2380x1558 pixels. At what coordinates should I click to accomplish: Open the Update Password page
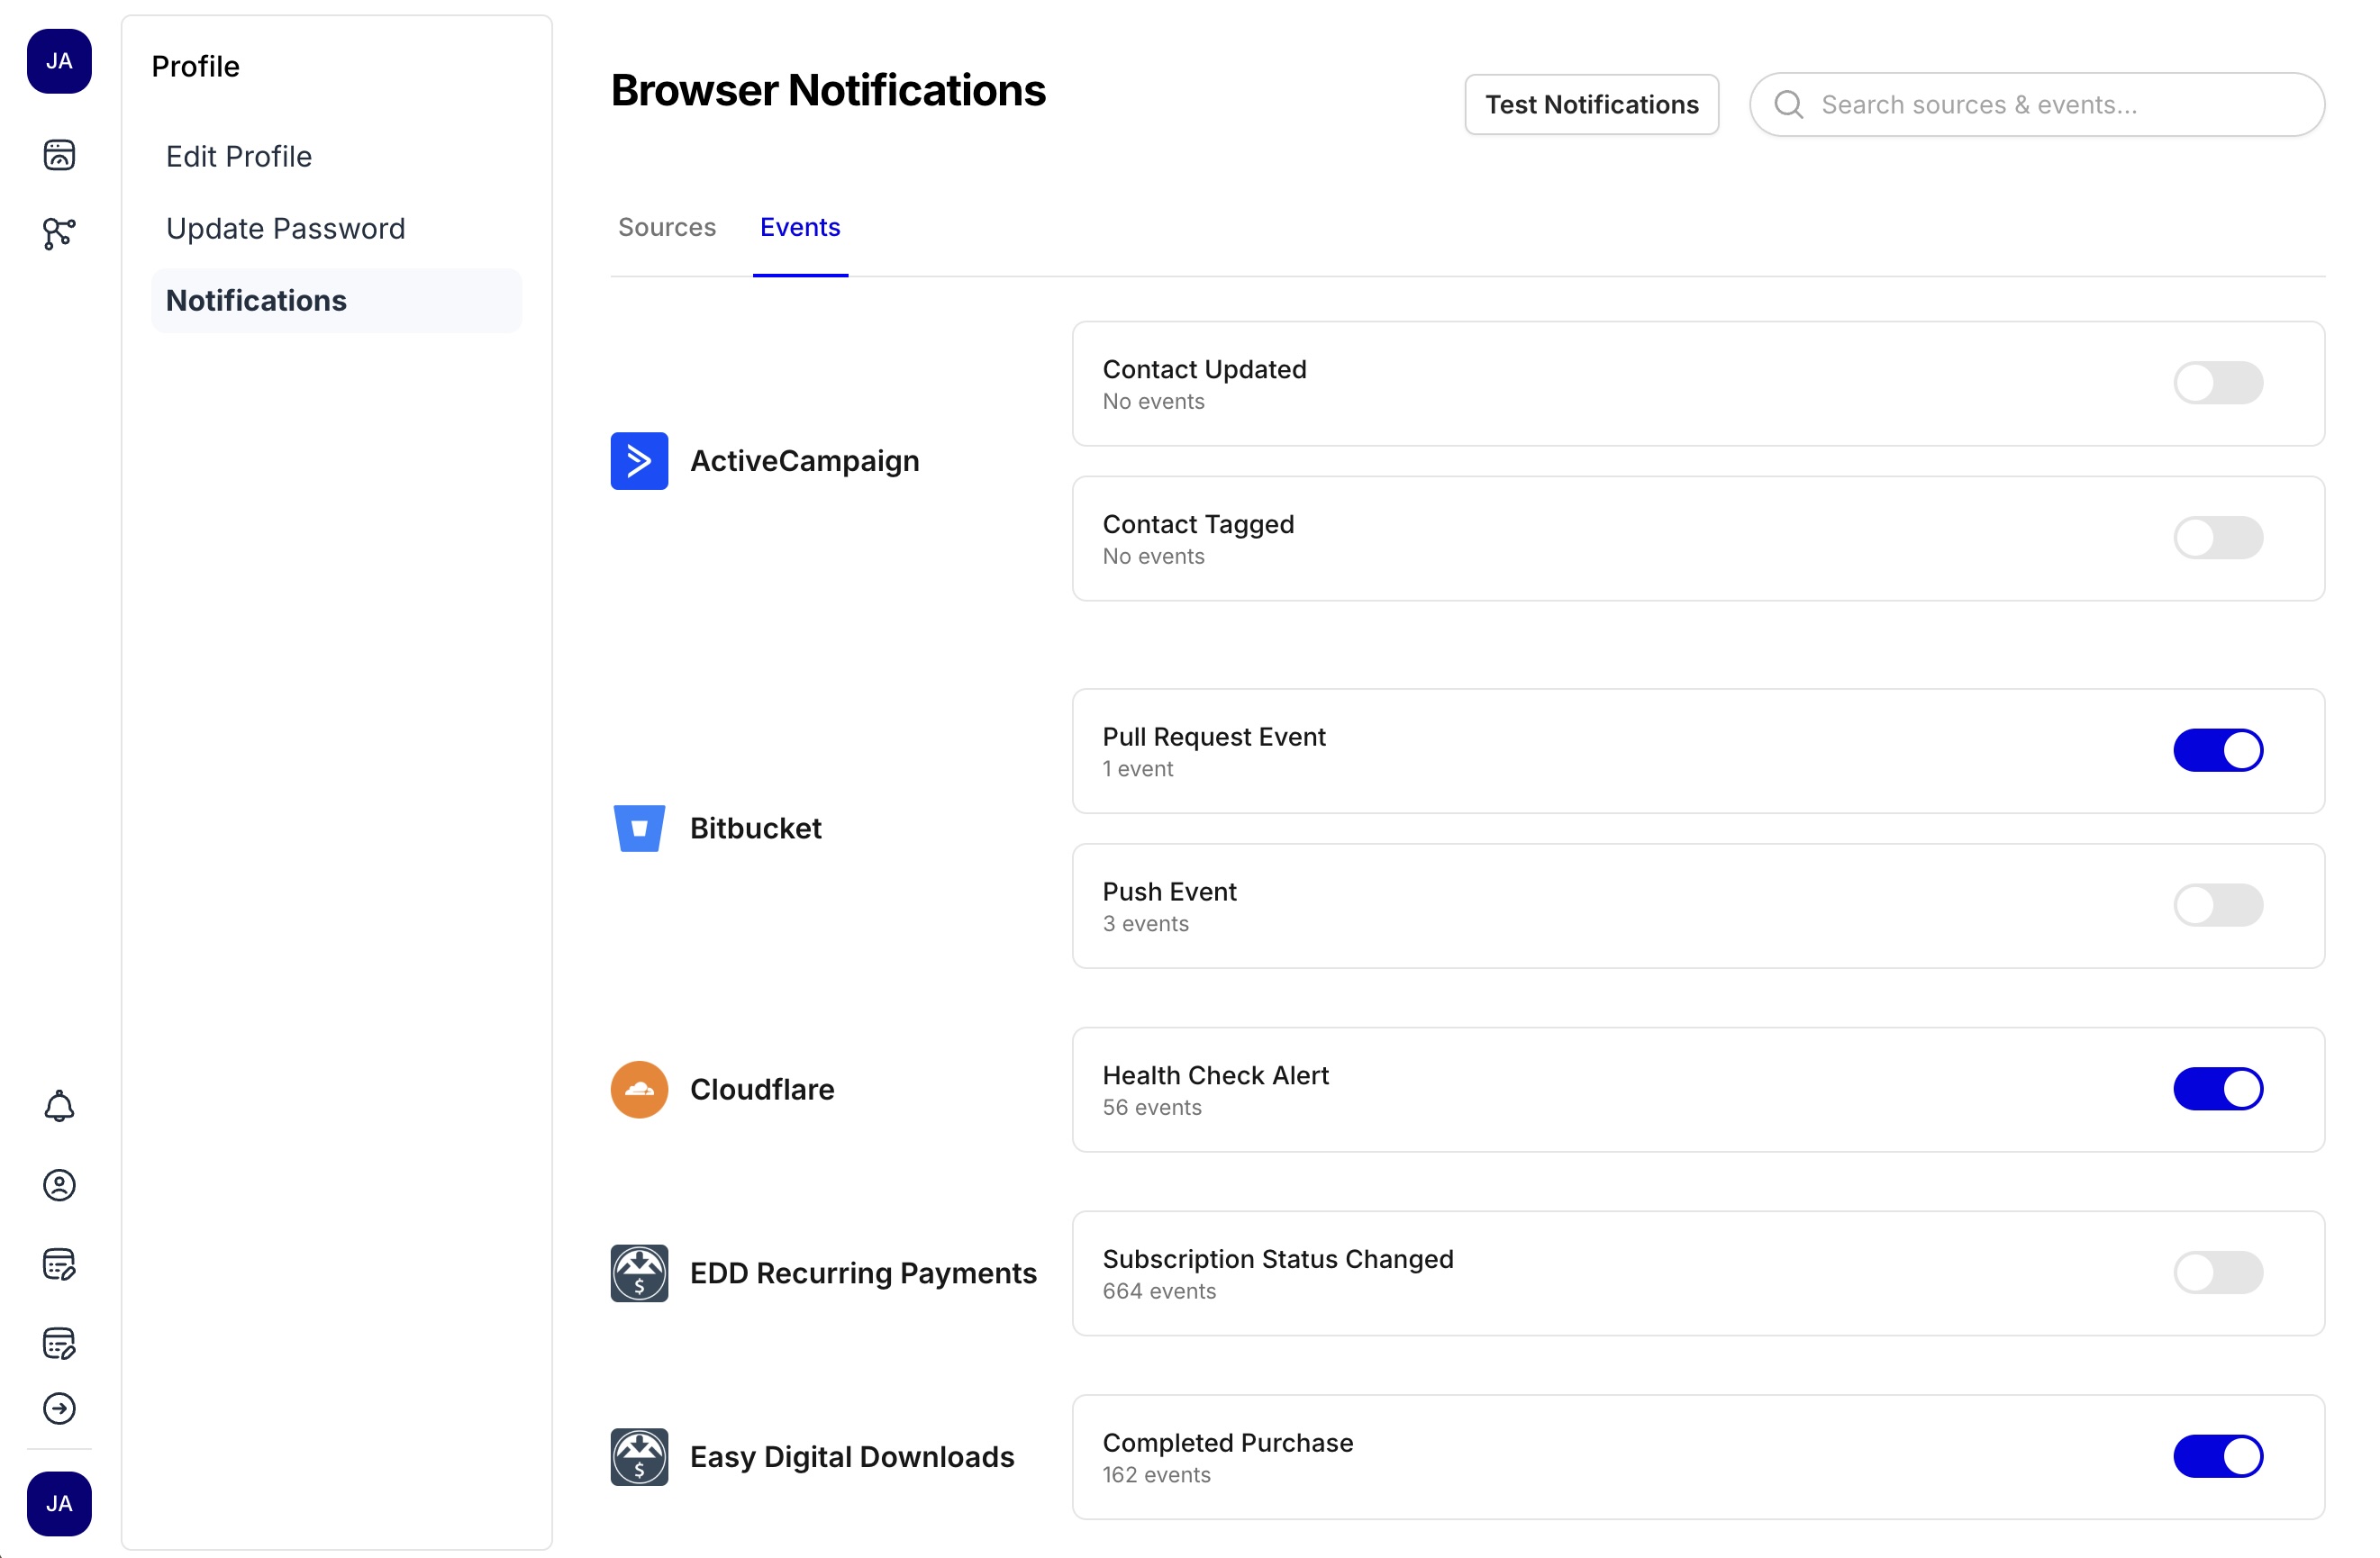(286, 228)
